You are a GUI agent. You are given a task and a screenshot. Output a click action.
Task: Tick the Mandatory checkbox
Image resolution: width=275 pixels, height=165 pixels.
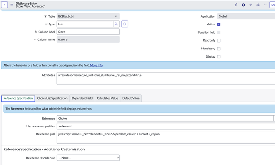click(x=219, y=49)
